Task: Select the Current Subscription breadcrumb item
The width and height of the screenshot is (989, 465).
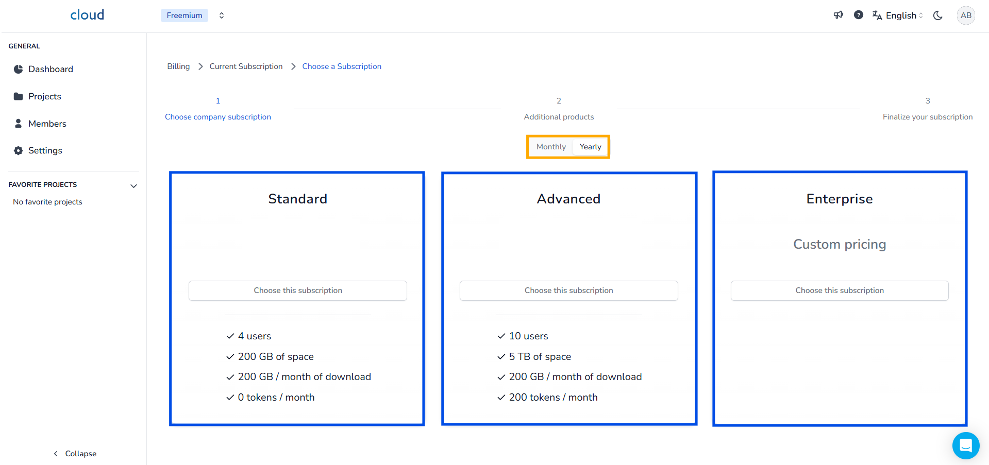Action: pyautogui.click(x=246, y=66)
